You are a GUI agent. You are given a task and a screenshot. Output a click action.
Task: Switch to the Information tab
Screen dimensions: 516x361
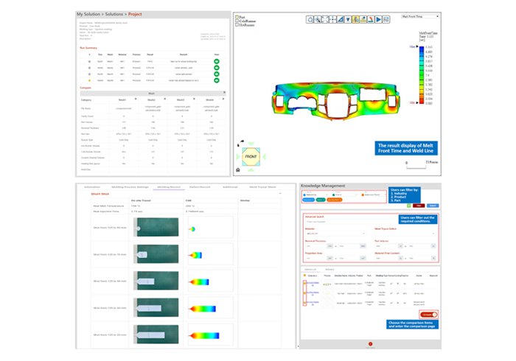pos(92,186)
